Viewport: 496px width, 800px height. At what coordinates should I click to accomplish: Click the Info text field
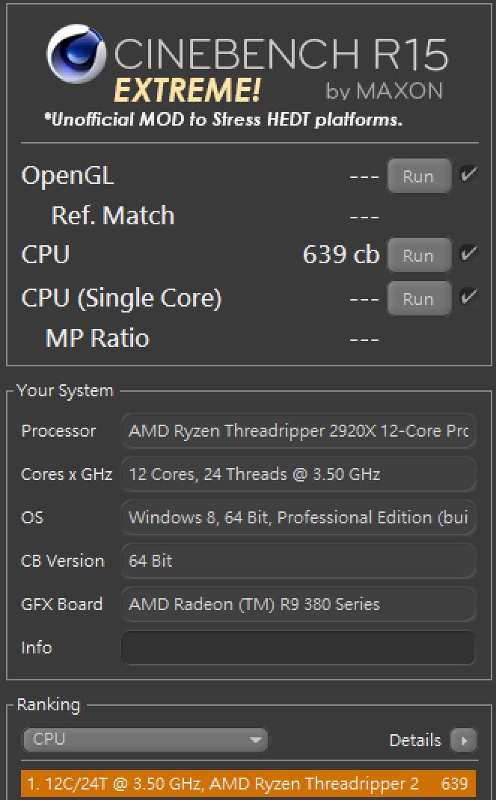[x=298, y=647]
